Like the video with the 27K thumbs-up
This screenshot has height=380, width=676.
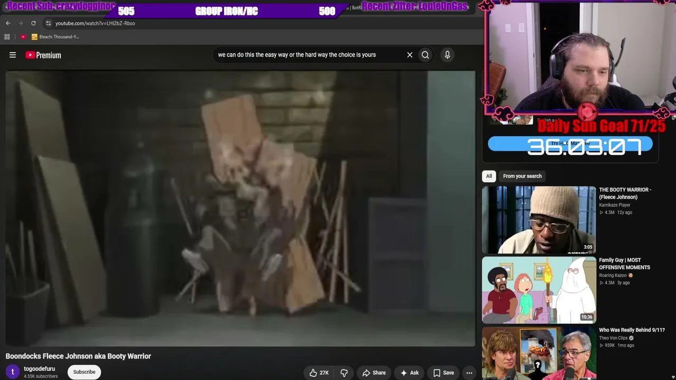pyautogui.click(x=319, y=373)
